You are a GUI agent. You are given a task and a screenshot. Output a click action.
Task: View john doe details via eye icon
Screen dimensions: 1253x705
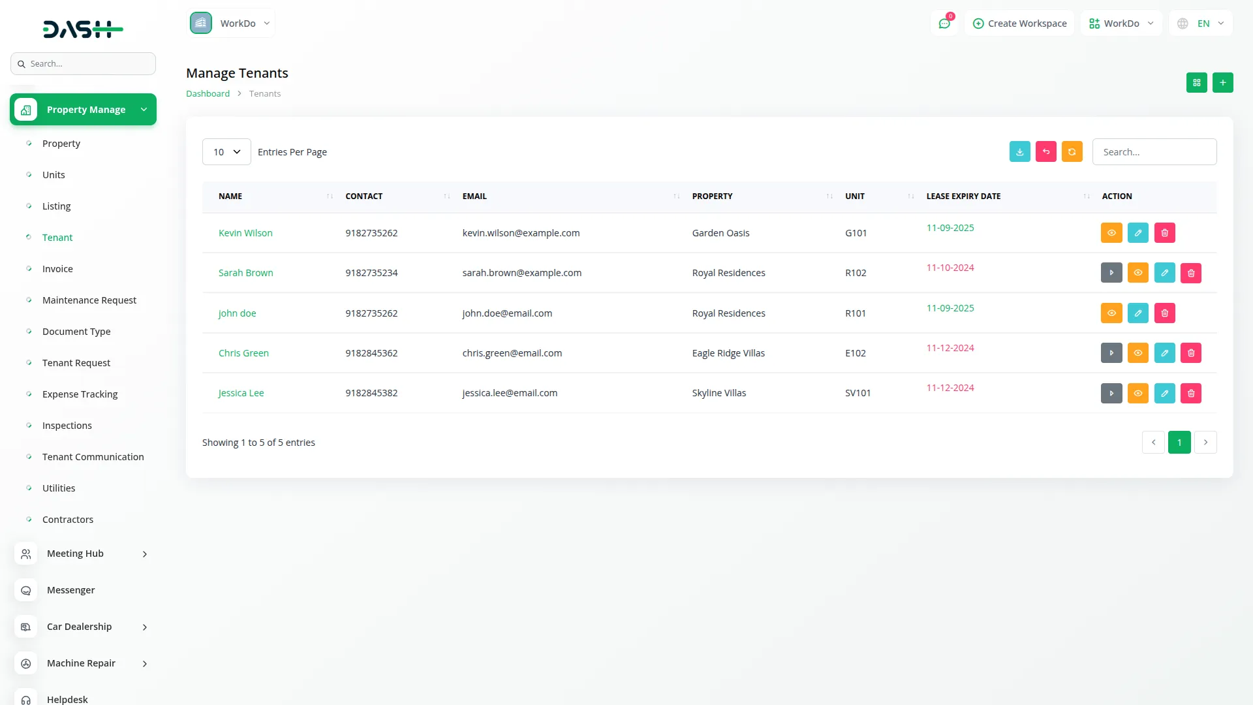point(1111,313)
